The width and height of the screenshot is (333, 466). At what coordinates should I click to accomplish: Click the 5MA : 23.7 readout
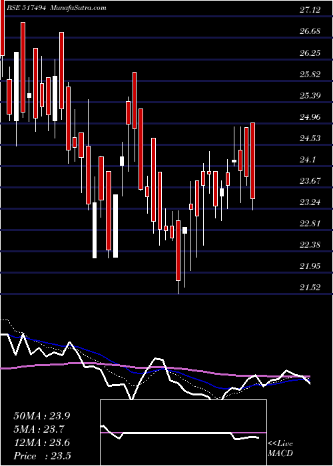tap(39, 429)
